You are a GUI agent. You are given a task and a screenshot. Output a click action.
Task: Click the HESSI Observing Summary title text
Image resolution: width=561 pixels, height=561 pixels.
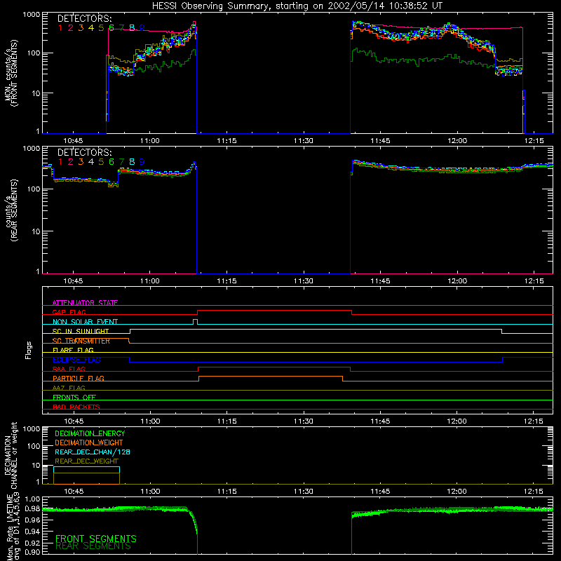297,6
